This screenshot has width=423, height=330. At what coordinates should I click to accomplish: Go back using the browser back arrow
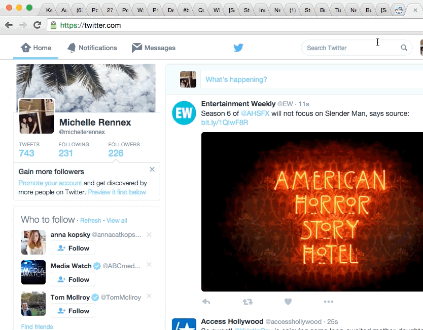(9, 25)
